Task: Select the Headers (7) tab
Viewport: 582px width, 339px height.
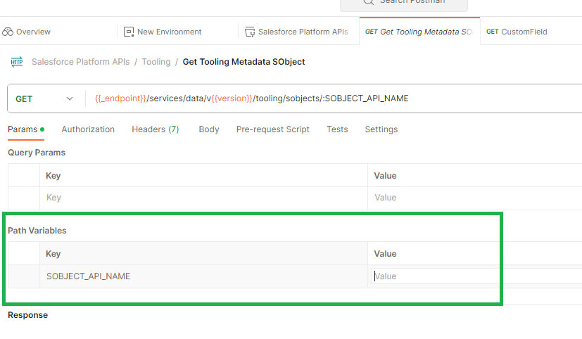Action: coord(155,129)
